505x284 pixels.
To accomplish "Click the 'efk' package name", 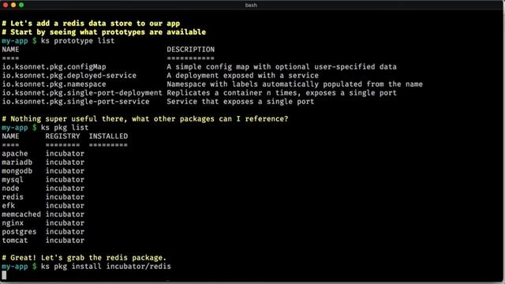I will (9, 206).
